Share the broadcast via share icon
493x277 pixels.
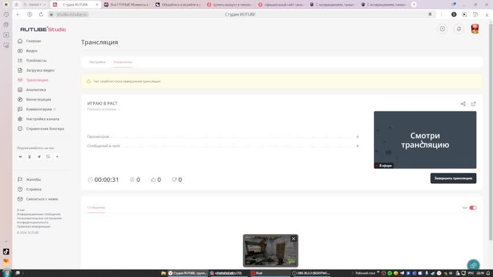pyautogui.click(x=463, y=104)
